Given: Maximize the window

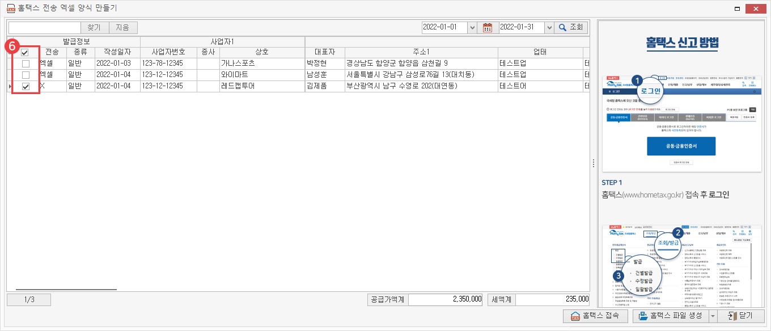Looking at the screenshot, I should click(x=738, y=9).
